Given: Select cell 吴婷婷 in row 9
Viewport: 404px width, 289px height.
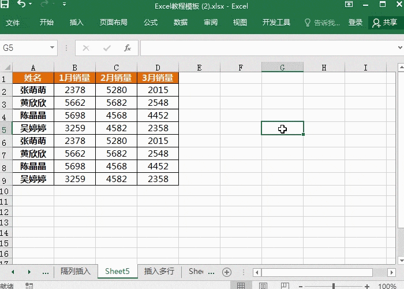Looking at the screenshot, I should tap(33, 179).
